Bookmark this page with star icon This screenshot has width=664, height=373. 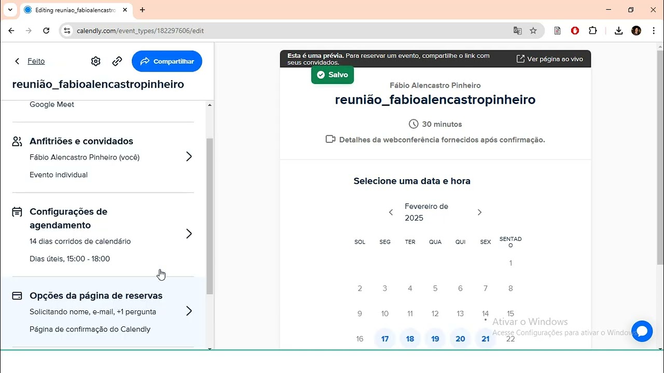[x=533, y=31]
